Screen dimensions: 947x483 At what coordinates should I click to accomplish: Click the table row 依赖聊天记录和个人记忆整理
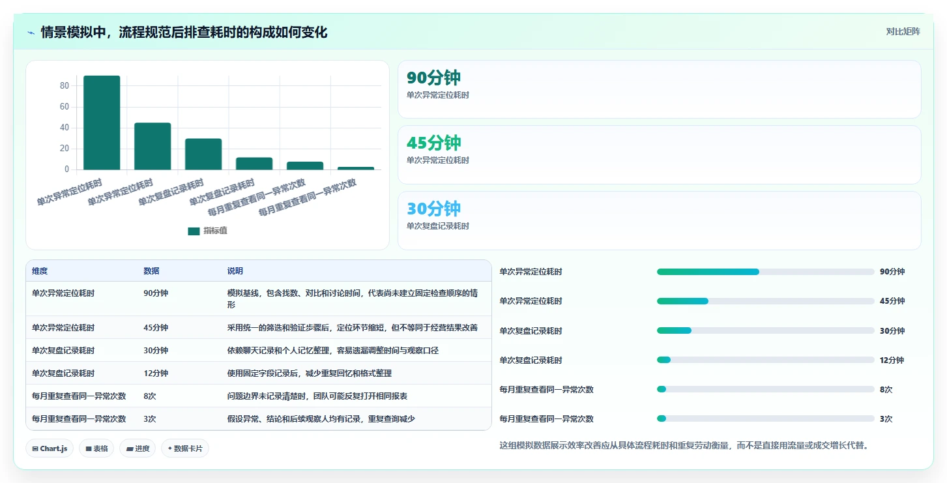point(259,350)
